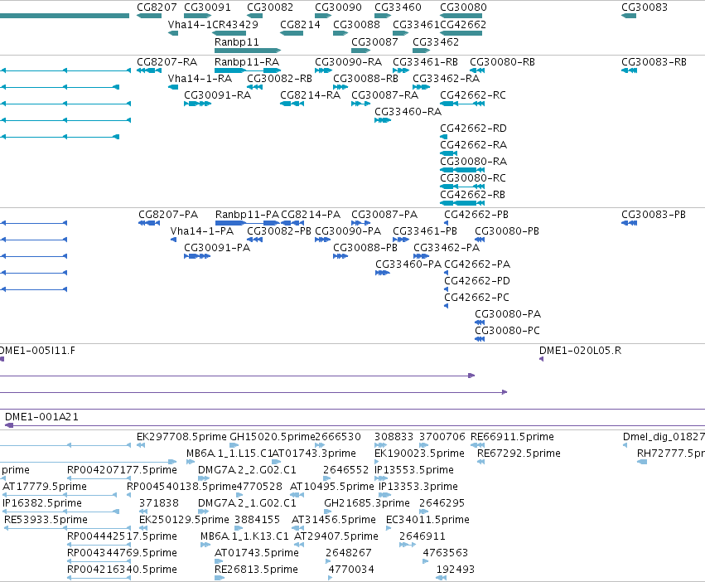Click transcript CG33461-RB

(425, 62)
